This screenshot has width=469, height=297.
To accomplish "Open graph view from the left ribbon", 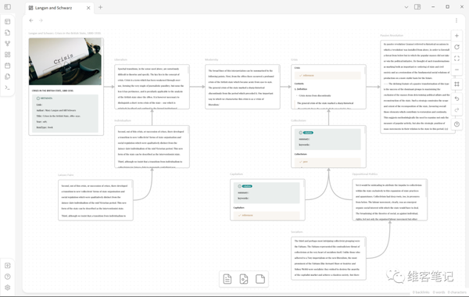I will point(8,43).
